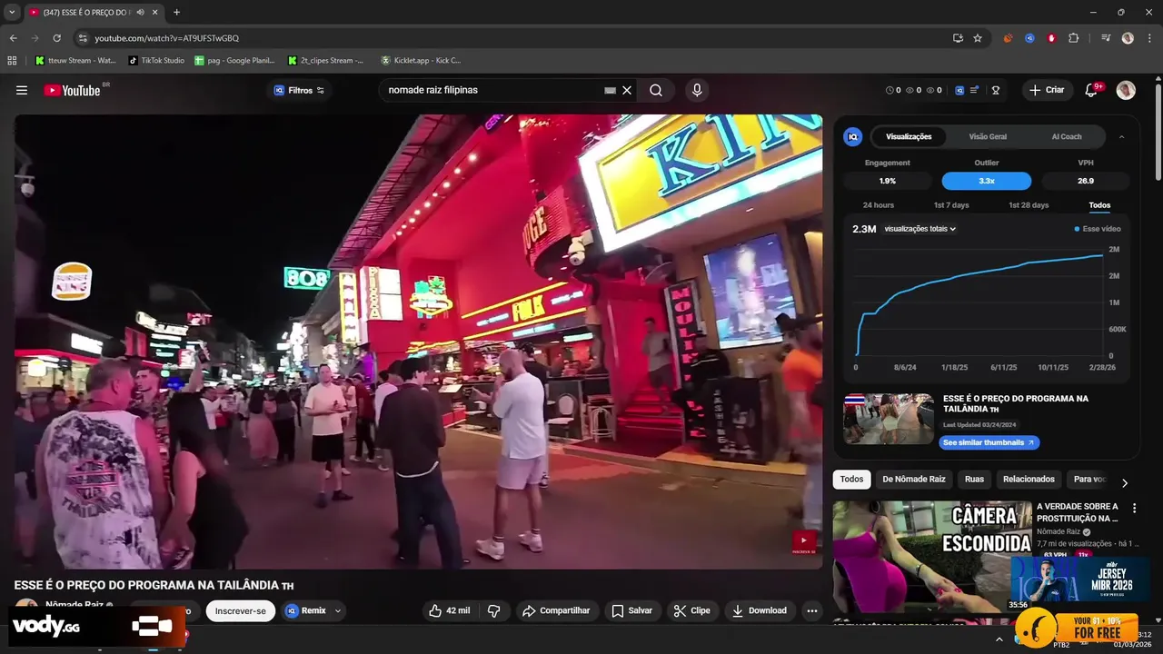Show the 1st 7 days range
The height and width of the screenshot is (654, 1163).
pos(951,205)
